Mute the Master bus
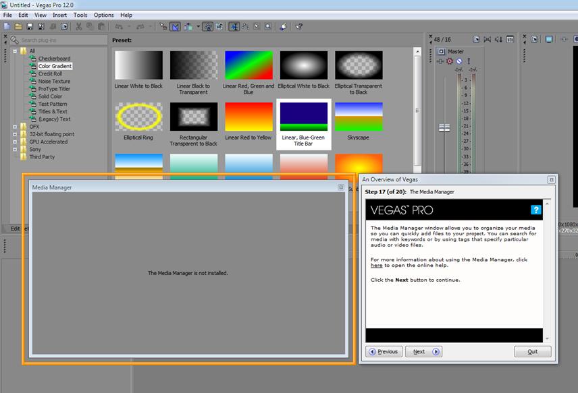The height and width of the screenshot is (393, 578). (x=459, y=61)
